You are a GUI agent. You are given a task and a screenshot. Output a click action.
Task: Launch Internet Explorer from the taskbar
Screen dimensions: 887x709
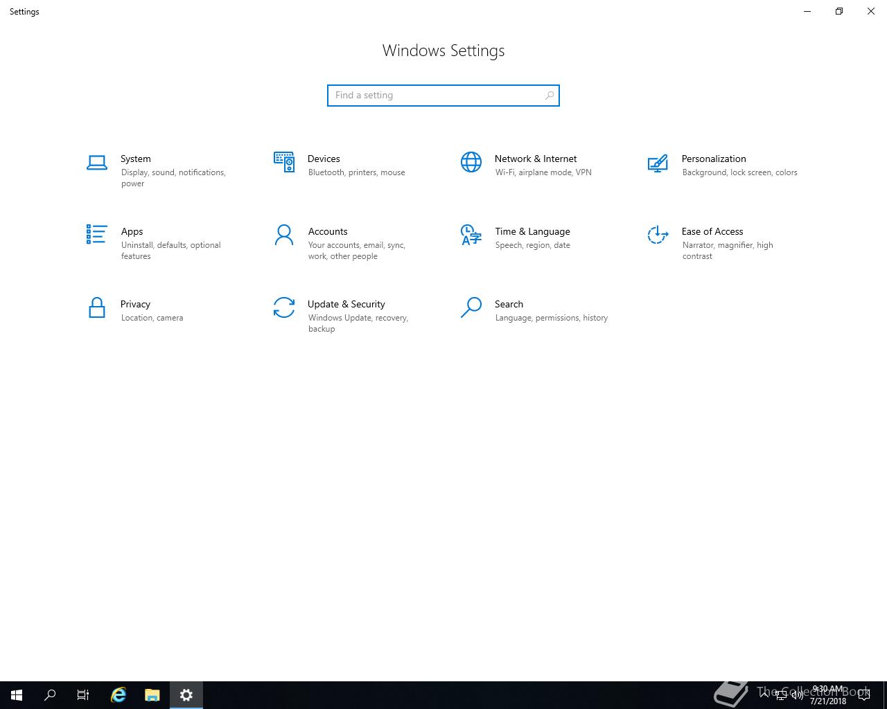tap(118, 695)
